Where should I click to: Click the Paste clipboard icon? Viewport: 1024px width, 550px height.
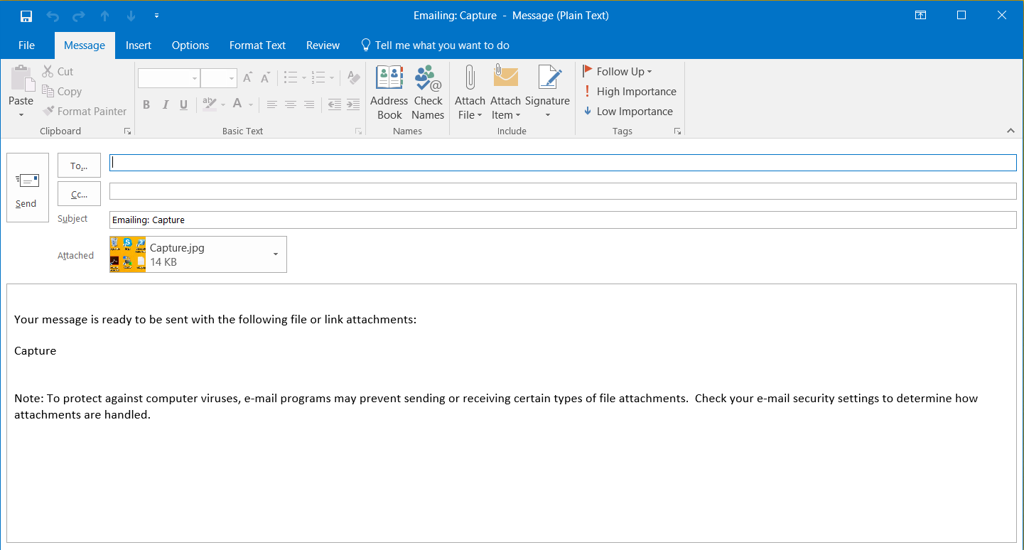tap(21, 79)
